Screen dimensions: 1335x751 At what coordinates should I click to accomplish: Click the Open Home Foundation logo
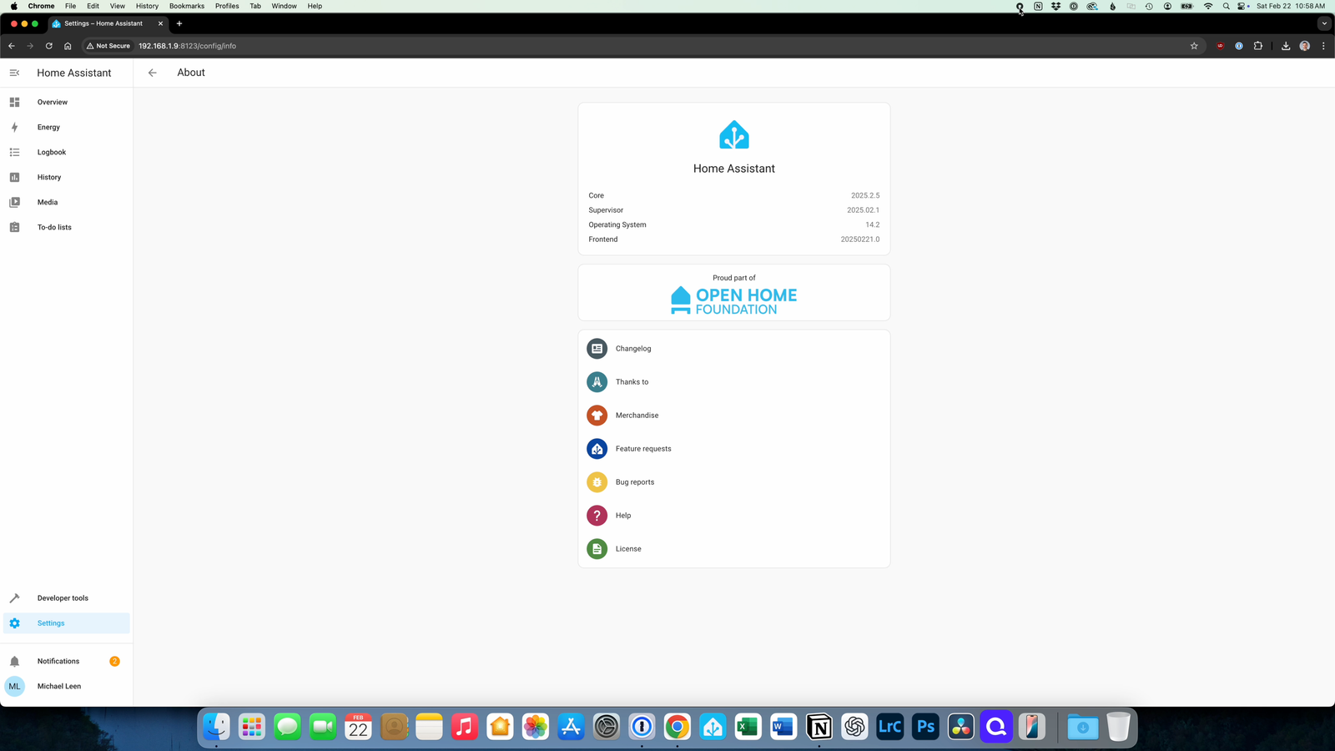click(x=734, y=300)
